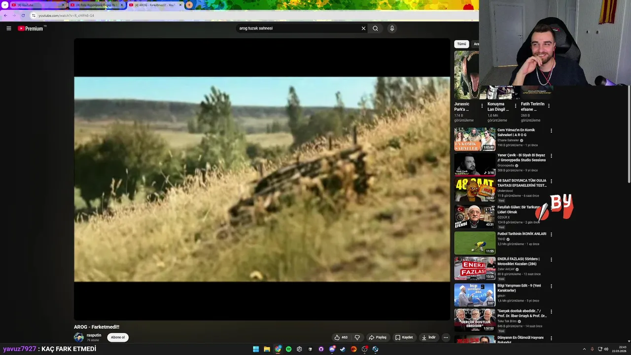
Task: Open rasputin channel avatar
Action: click(x=79, y=337)
